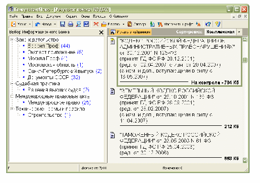260x183 pixels.
Task: Minimize the inner document window
Action: (x=234, y=16)
